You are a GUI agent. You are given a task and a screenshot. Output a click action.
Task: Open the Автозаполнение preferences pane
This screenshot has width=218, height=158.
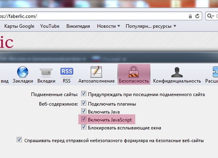(x=97, y=75)
